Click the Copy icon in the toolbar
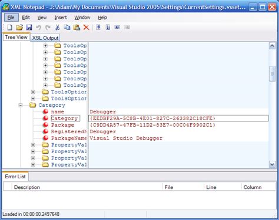 [67, 28]
